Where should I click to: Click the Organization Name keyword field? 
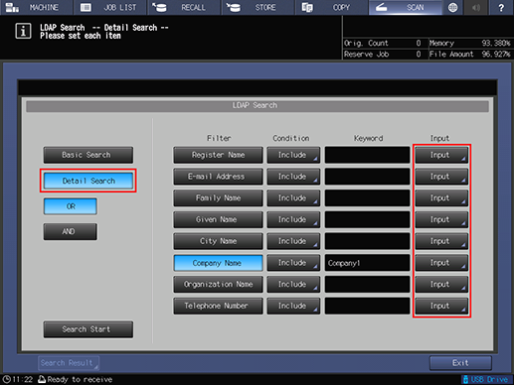[368, 285]
